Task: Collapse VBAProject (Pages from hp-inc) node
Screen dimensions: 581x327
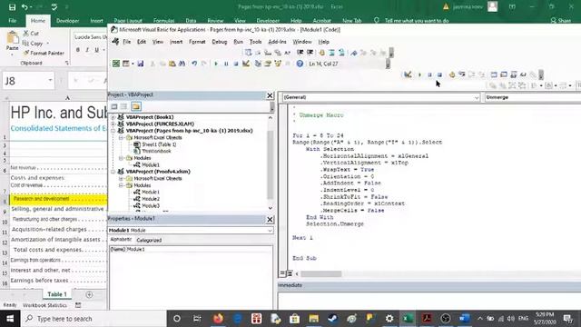Action: pos(113,131)
